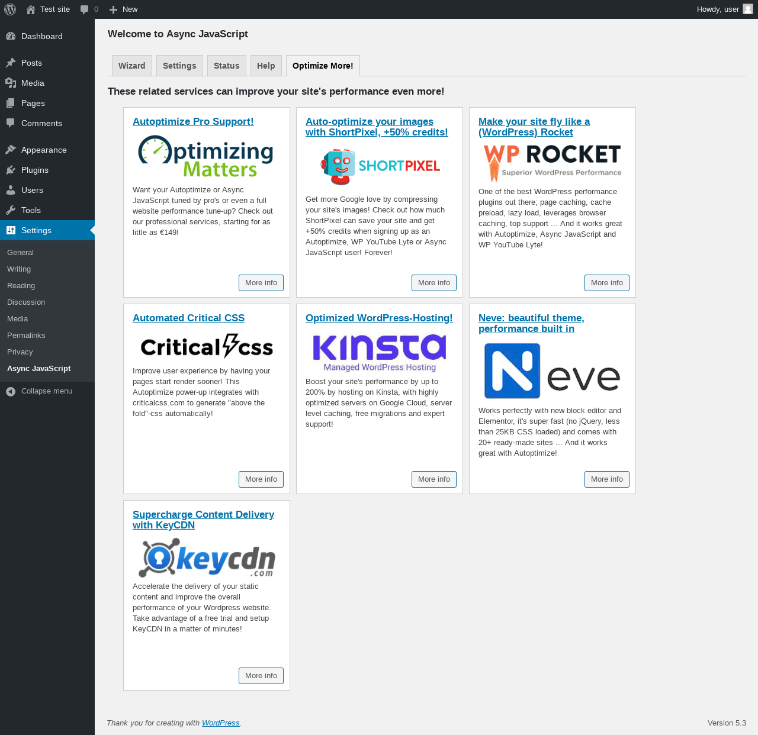Open the Settings tab of Async JavaScript
This screenshot has height=735, width=758.
[179, 66]
